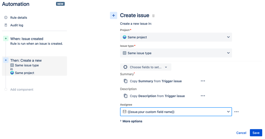265x139 pixels.
Task: Click Add component in the rule chain
Action: point(22,89)
